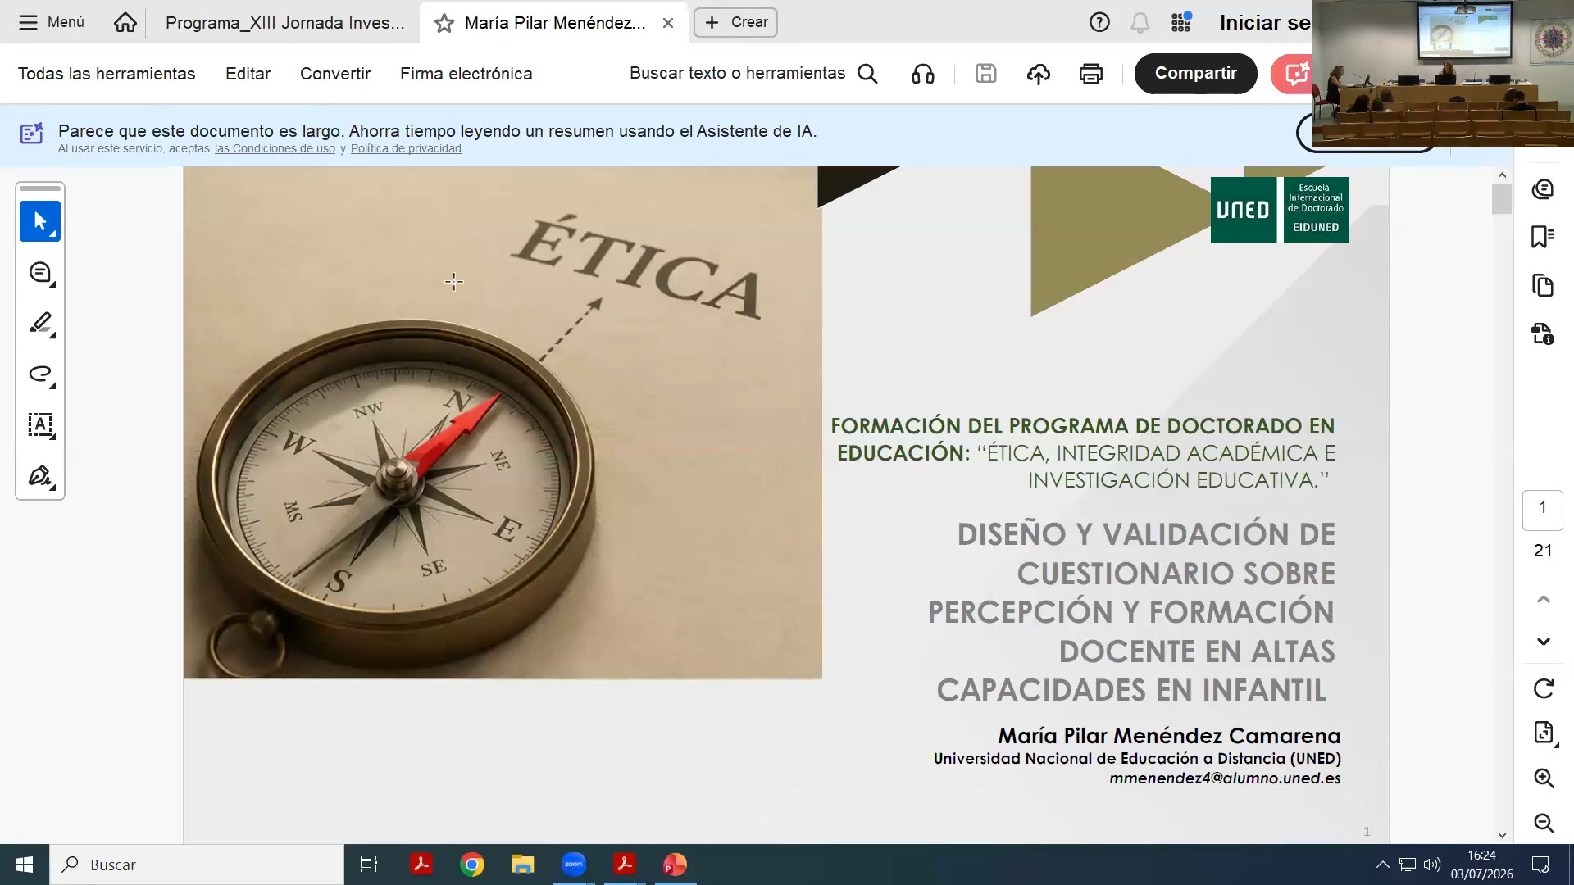Open the page thumbnails panel icon
Viewport: 1574px width, 885px height.
click(1543, 285)
